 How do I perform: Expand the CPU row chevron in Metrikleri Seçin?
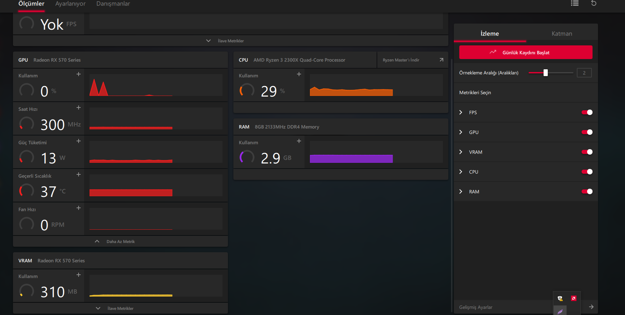[461, 172]
